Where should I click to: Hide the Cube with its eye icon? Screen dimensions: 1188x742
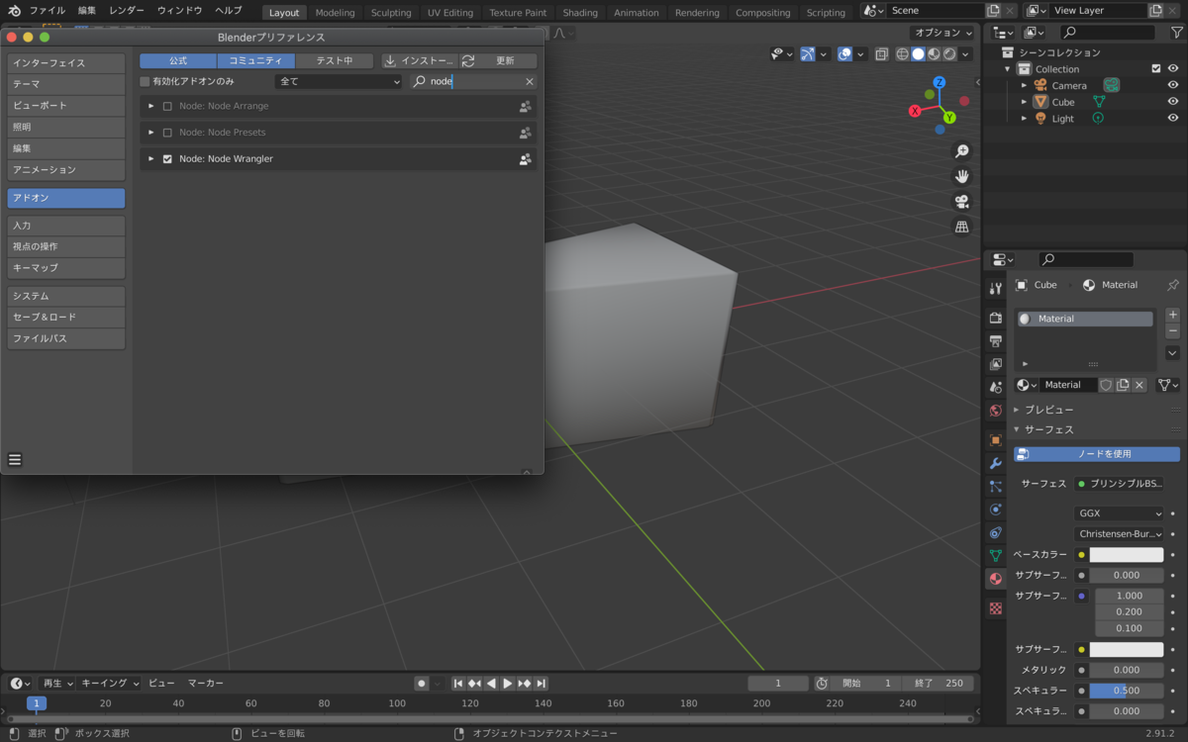click(x=1173, y=102)
